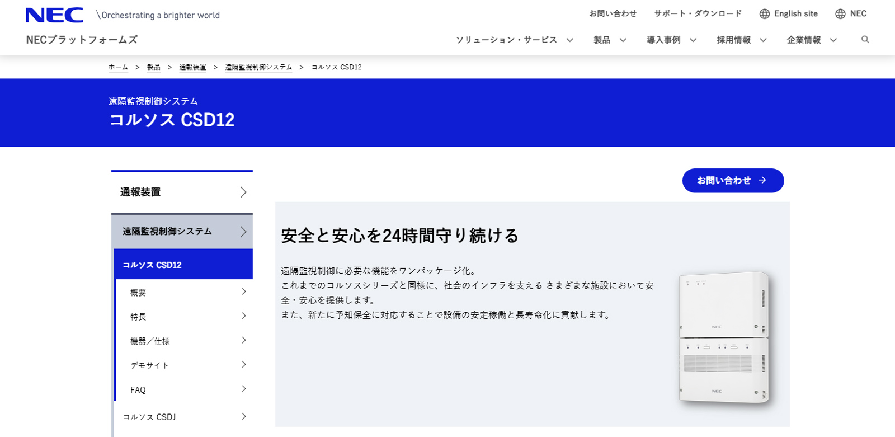Click the chevron in the デモサイト row
The width and height of the screenshot is (895, 437).
pos(244,365)
